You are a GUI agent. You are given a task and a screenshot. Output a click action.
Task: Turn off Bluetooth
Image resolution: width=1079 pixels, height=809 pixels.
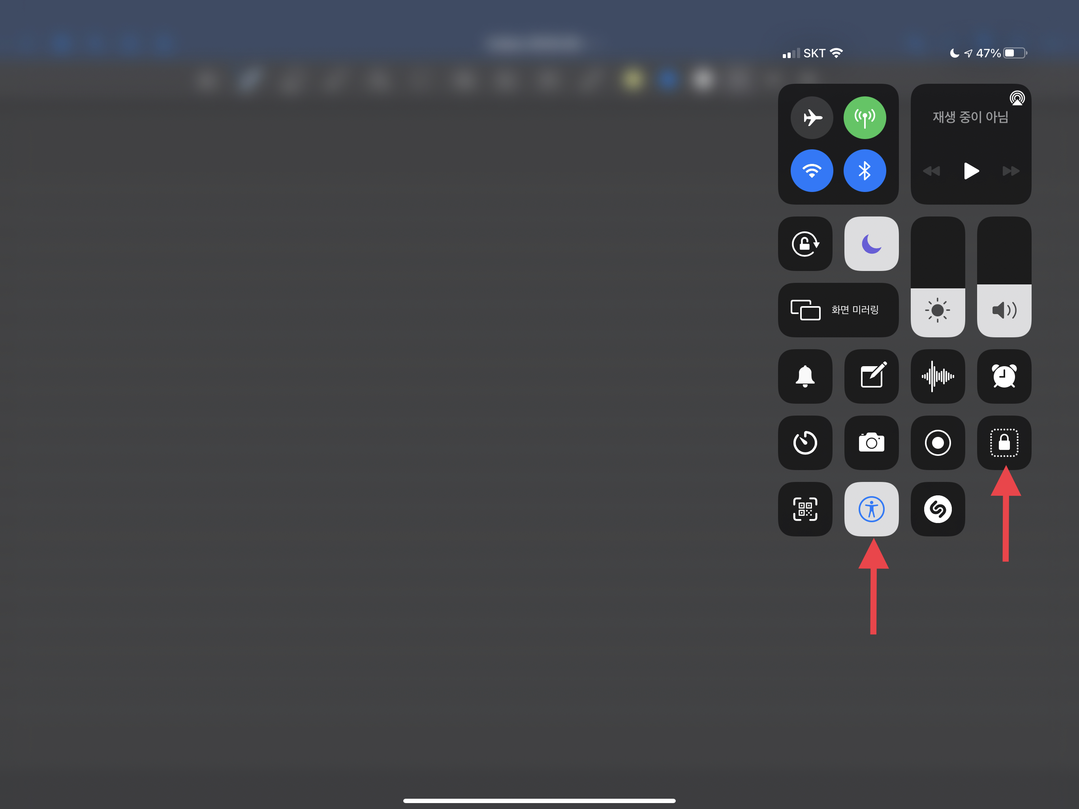[x=865, y=171]
